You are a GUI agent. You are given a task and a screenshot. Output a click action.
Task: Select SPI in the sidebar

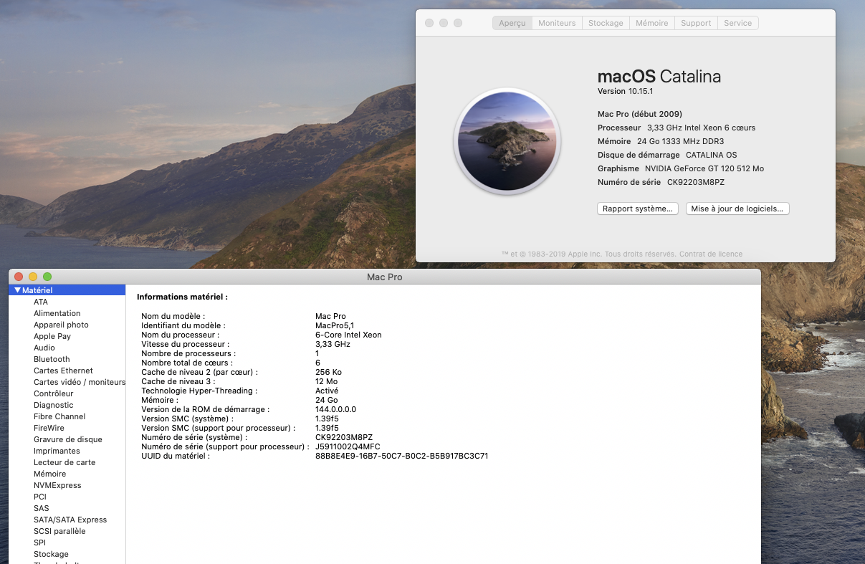click(39, 543)
